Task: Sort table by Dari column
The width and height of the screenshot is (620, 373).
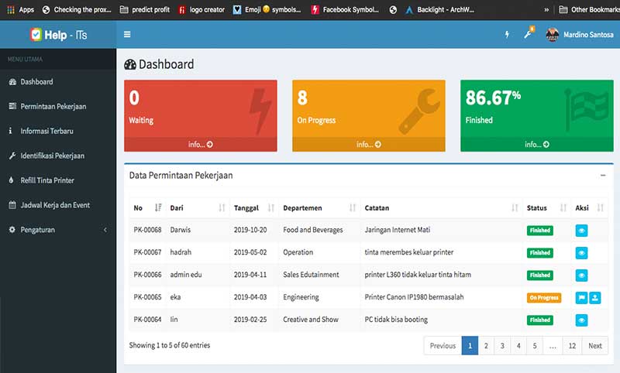Action: pyautogui.click(x=198, y=207)
